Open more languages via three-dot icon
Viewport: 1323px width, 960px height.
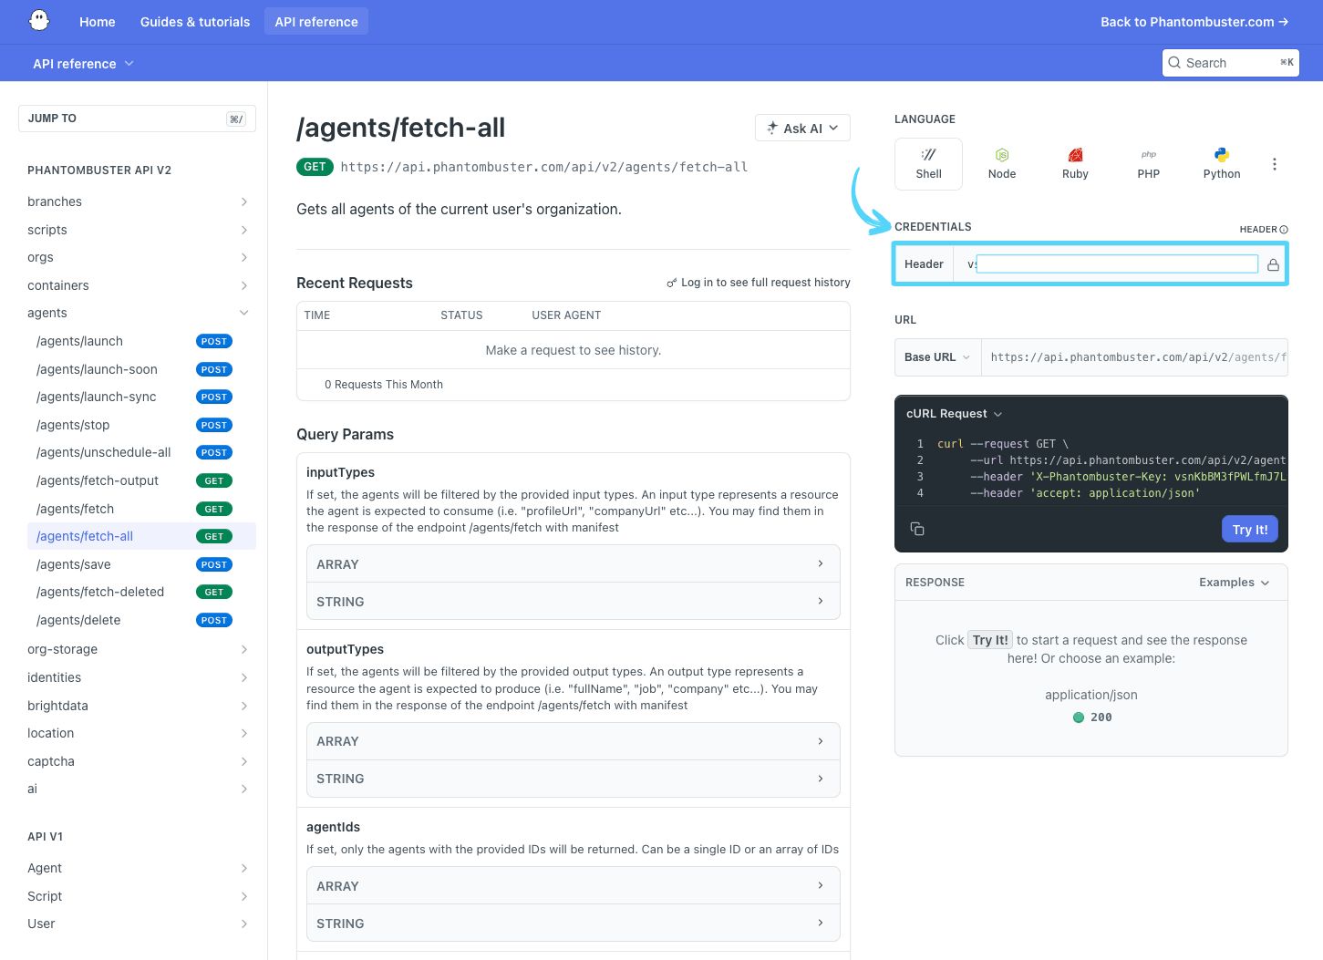tap(1275, 164)
